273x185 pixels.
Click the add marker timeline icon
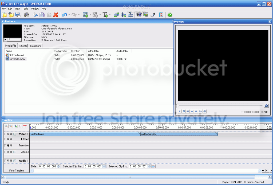[16, 126]
